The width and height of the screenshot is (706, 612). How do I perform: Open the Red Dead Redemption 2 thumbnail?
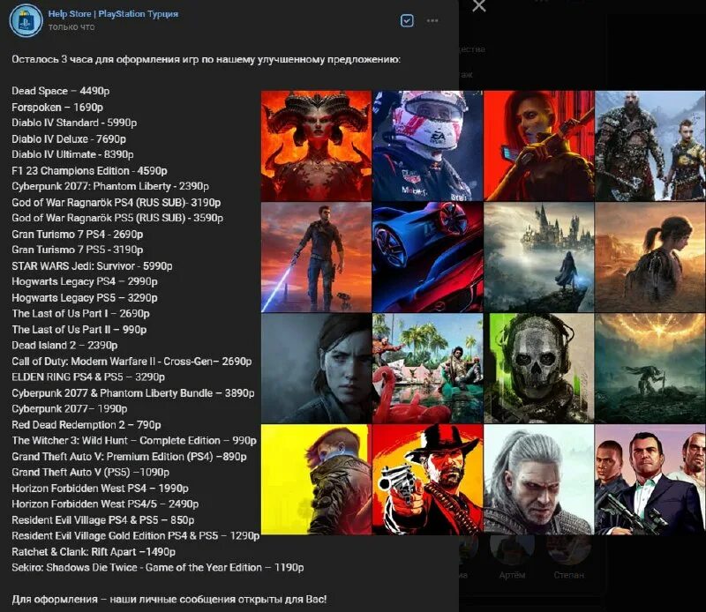pos(427,480)
